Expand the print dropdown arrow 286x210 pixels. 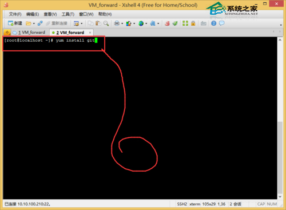(122, 23)
